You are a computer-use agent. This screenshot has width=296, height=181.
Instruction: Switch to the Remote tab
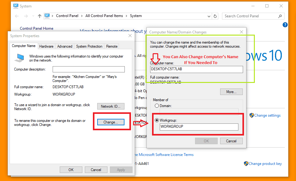coord(112,46)
